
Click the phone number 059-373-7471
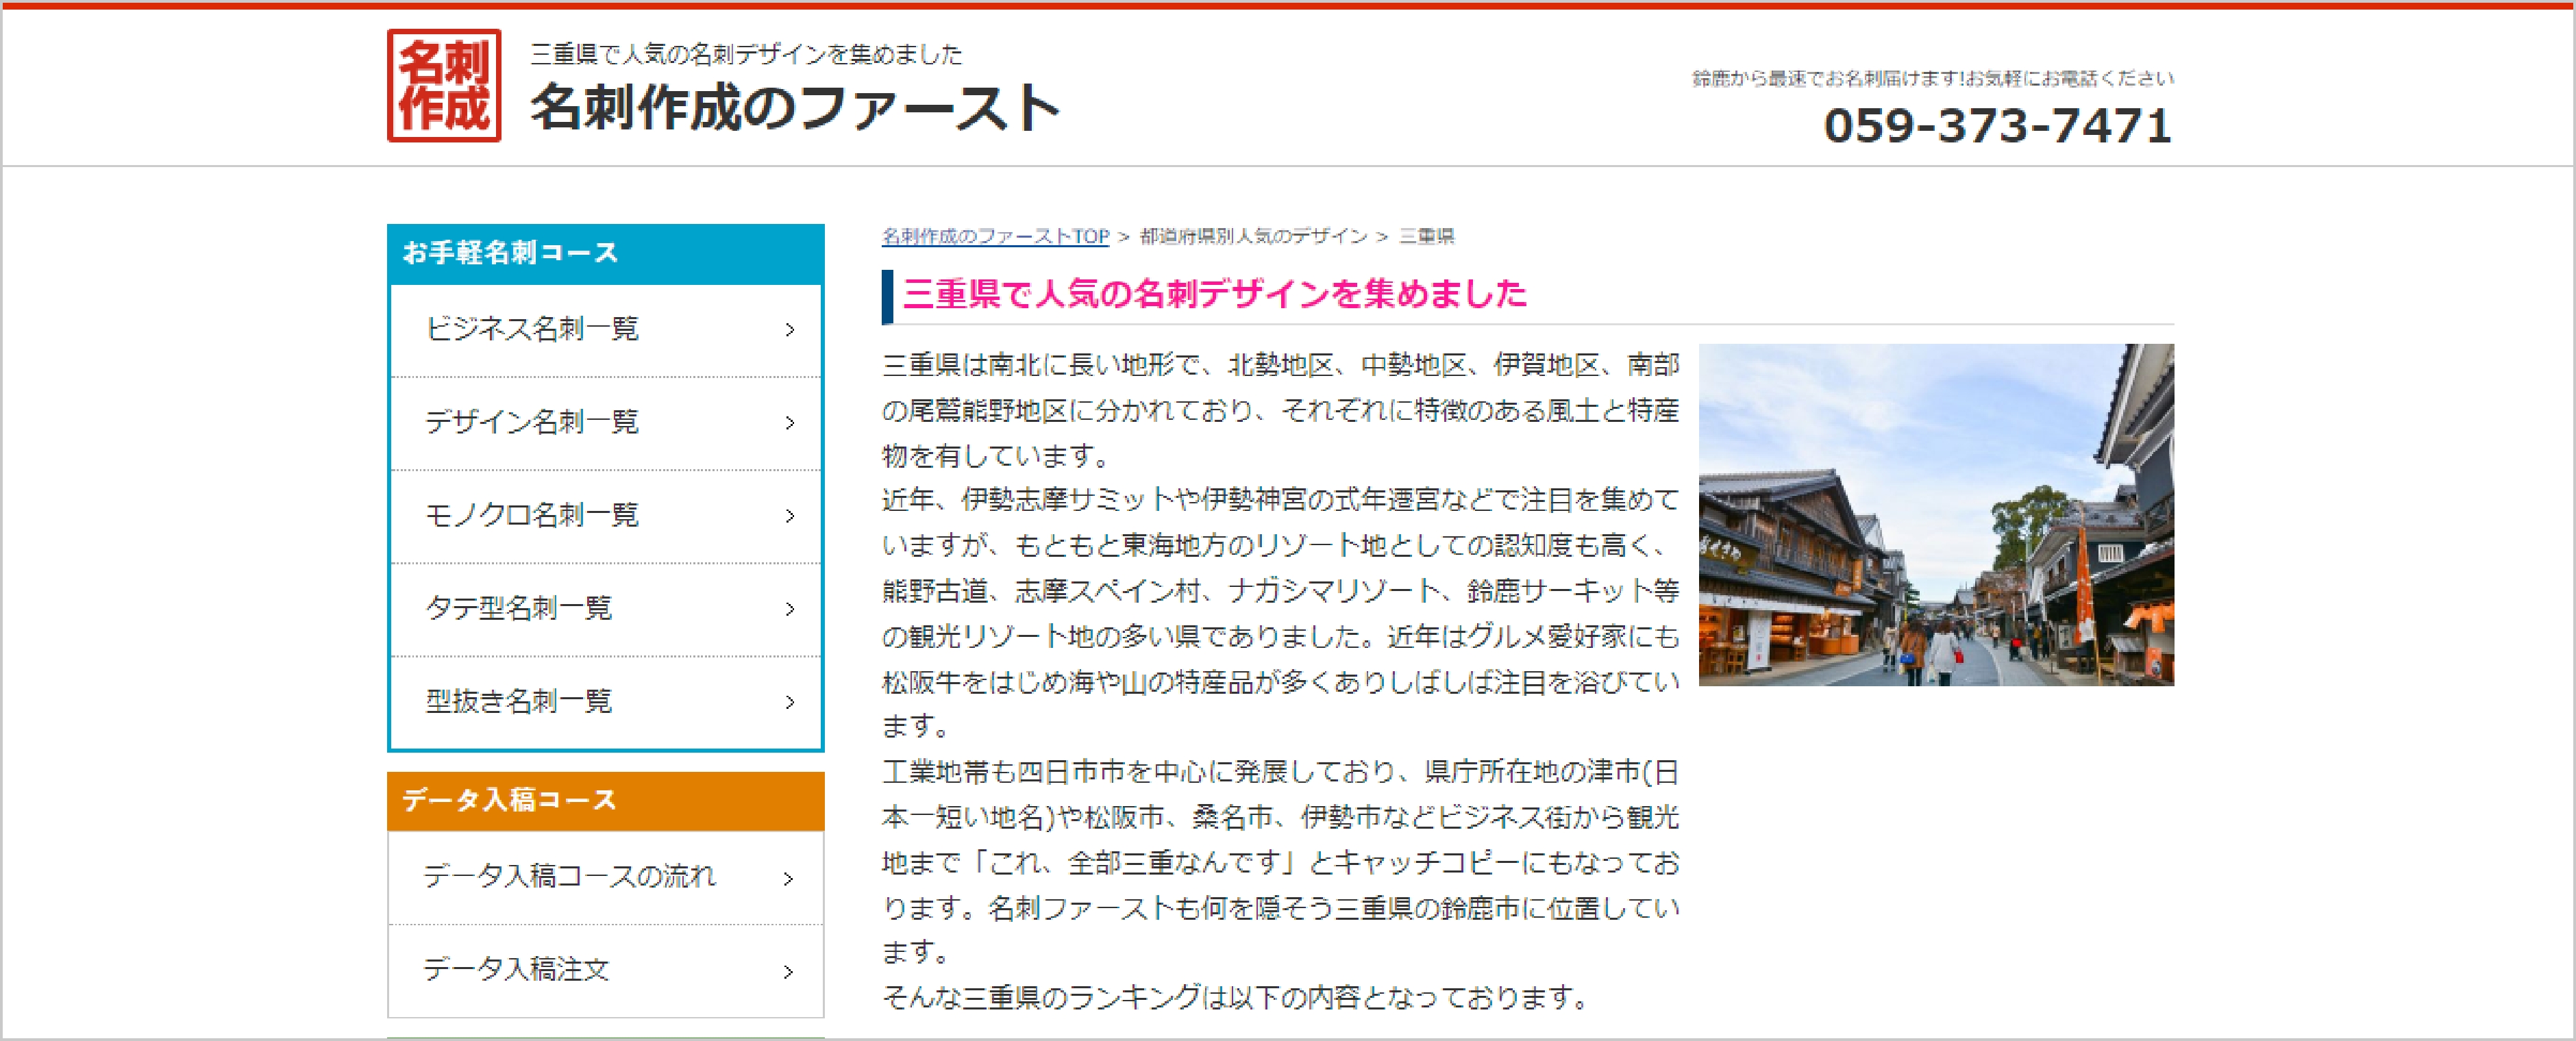click(1998, 126)
